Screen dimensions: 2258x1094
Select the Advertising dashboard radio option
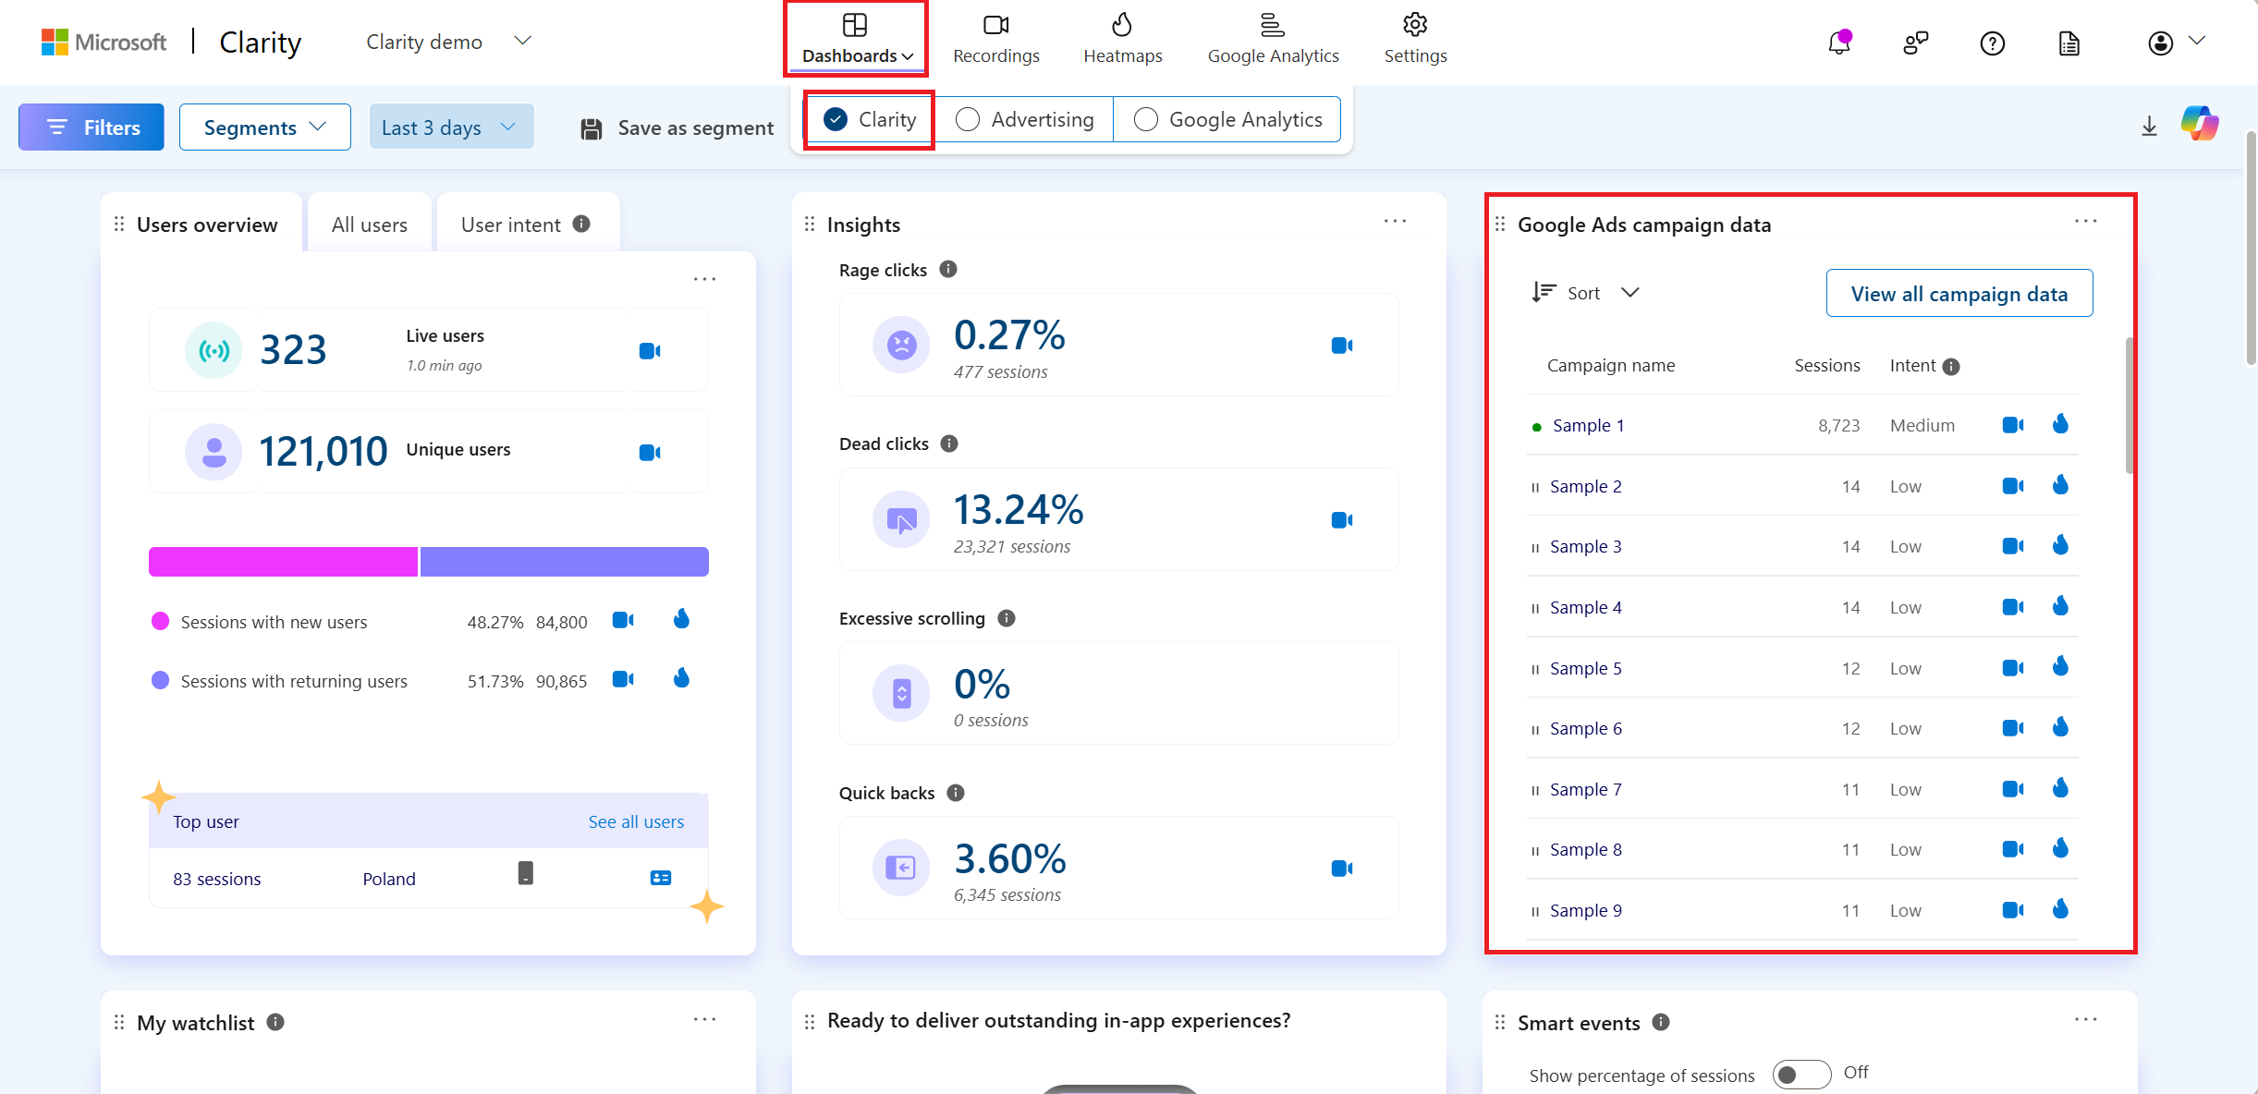(968, 119)
